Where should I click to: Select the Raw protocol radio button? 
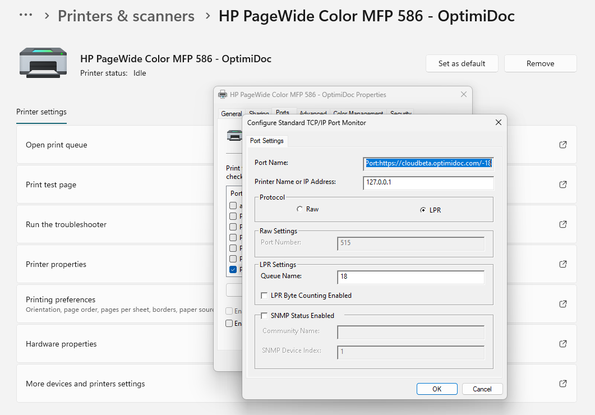click(x=300, y=209)
